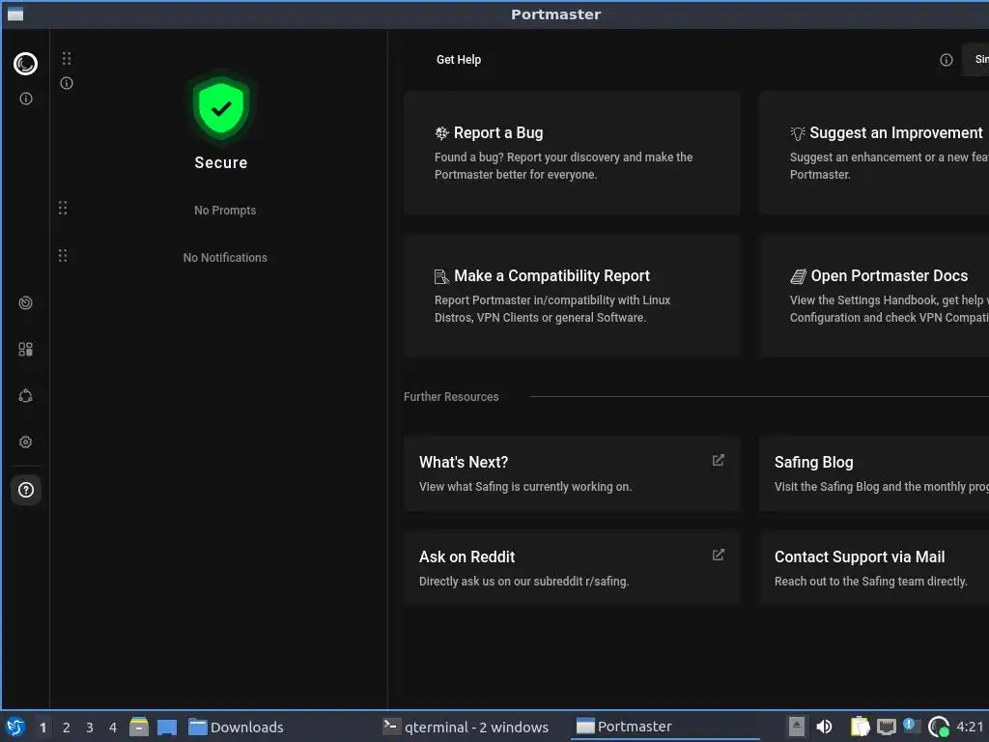Switch to workspace 4 in the taskbar
Image resolution: width=989 pixels, height=742 pixels.
pyautogui.click(x=113, y=728)
